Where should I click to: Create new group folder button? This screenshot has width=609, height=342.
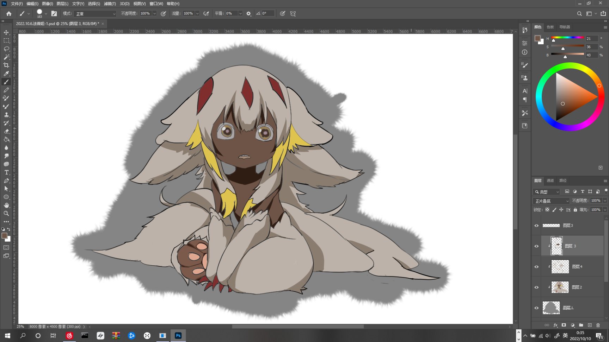(x=581, y=325)
